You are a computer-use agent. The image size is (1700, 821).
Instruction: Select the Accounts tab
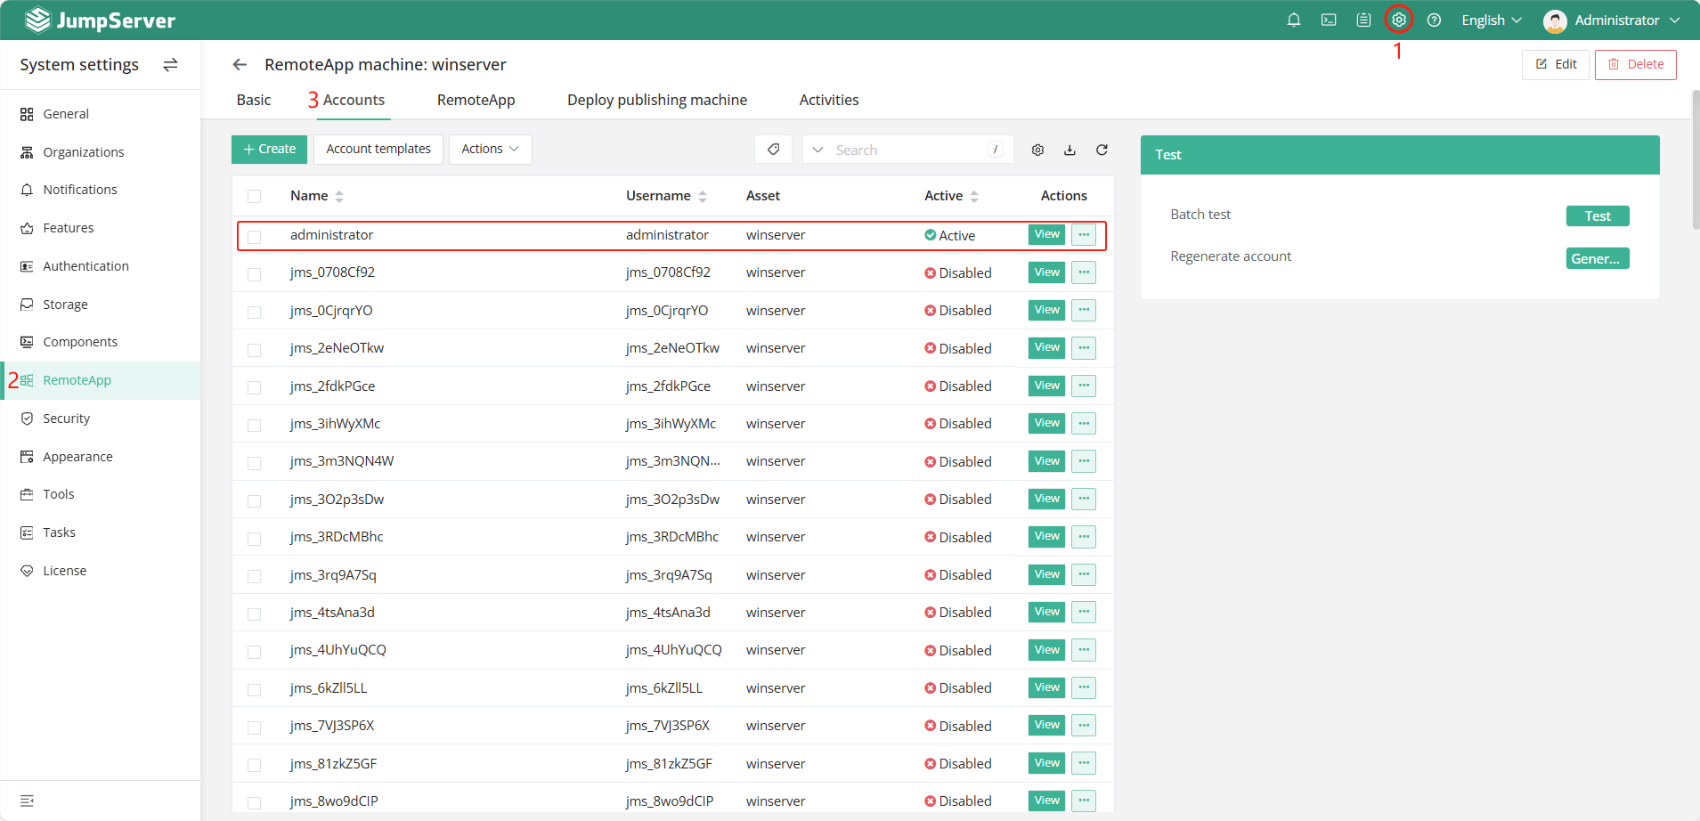coord(354,100)
